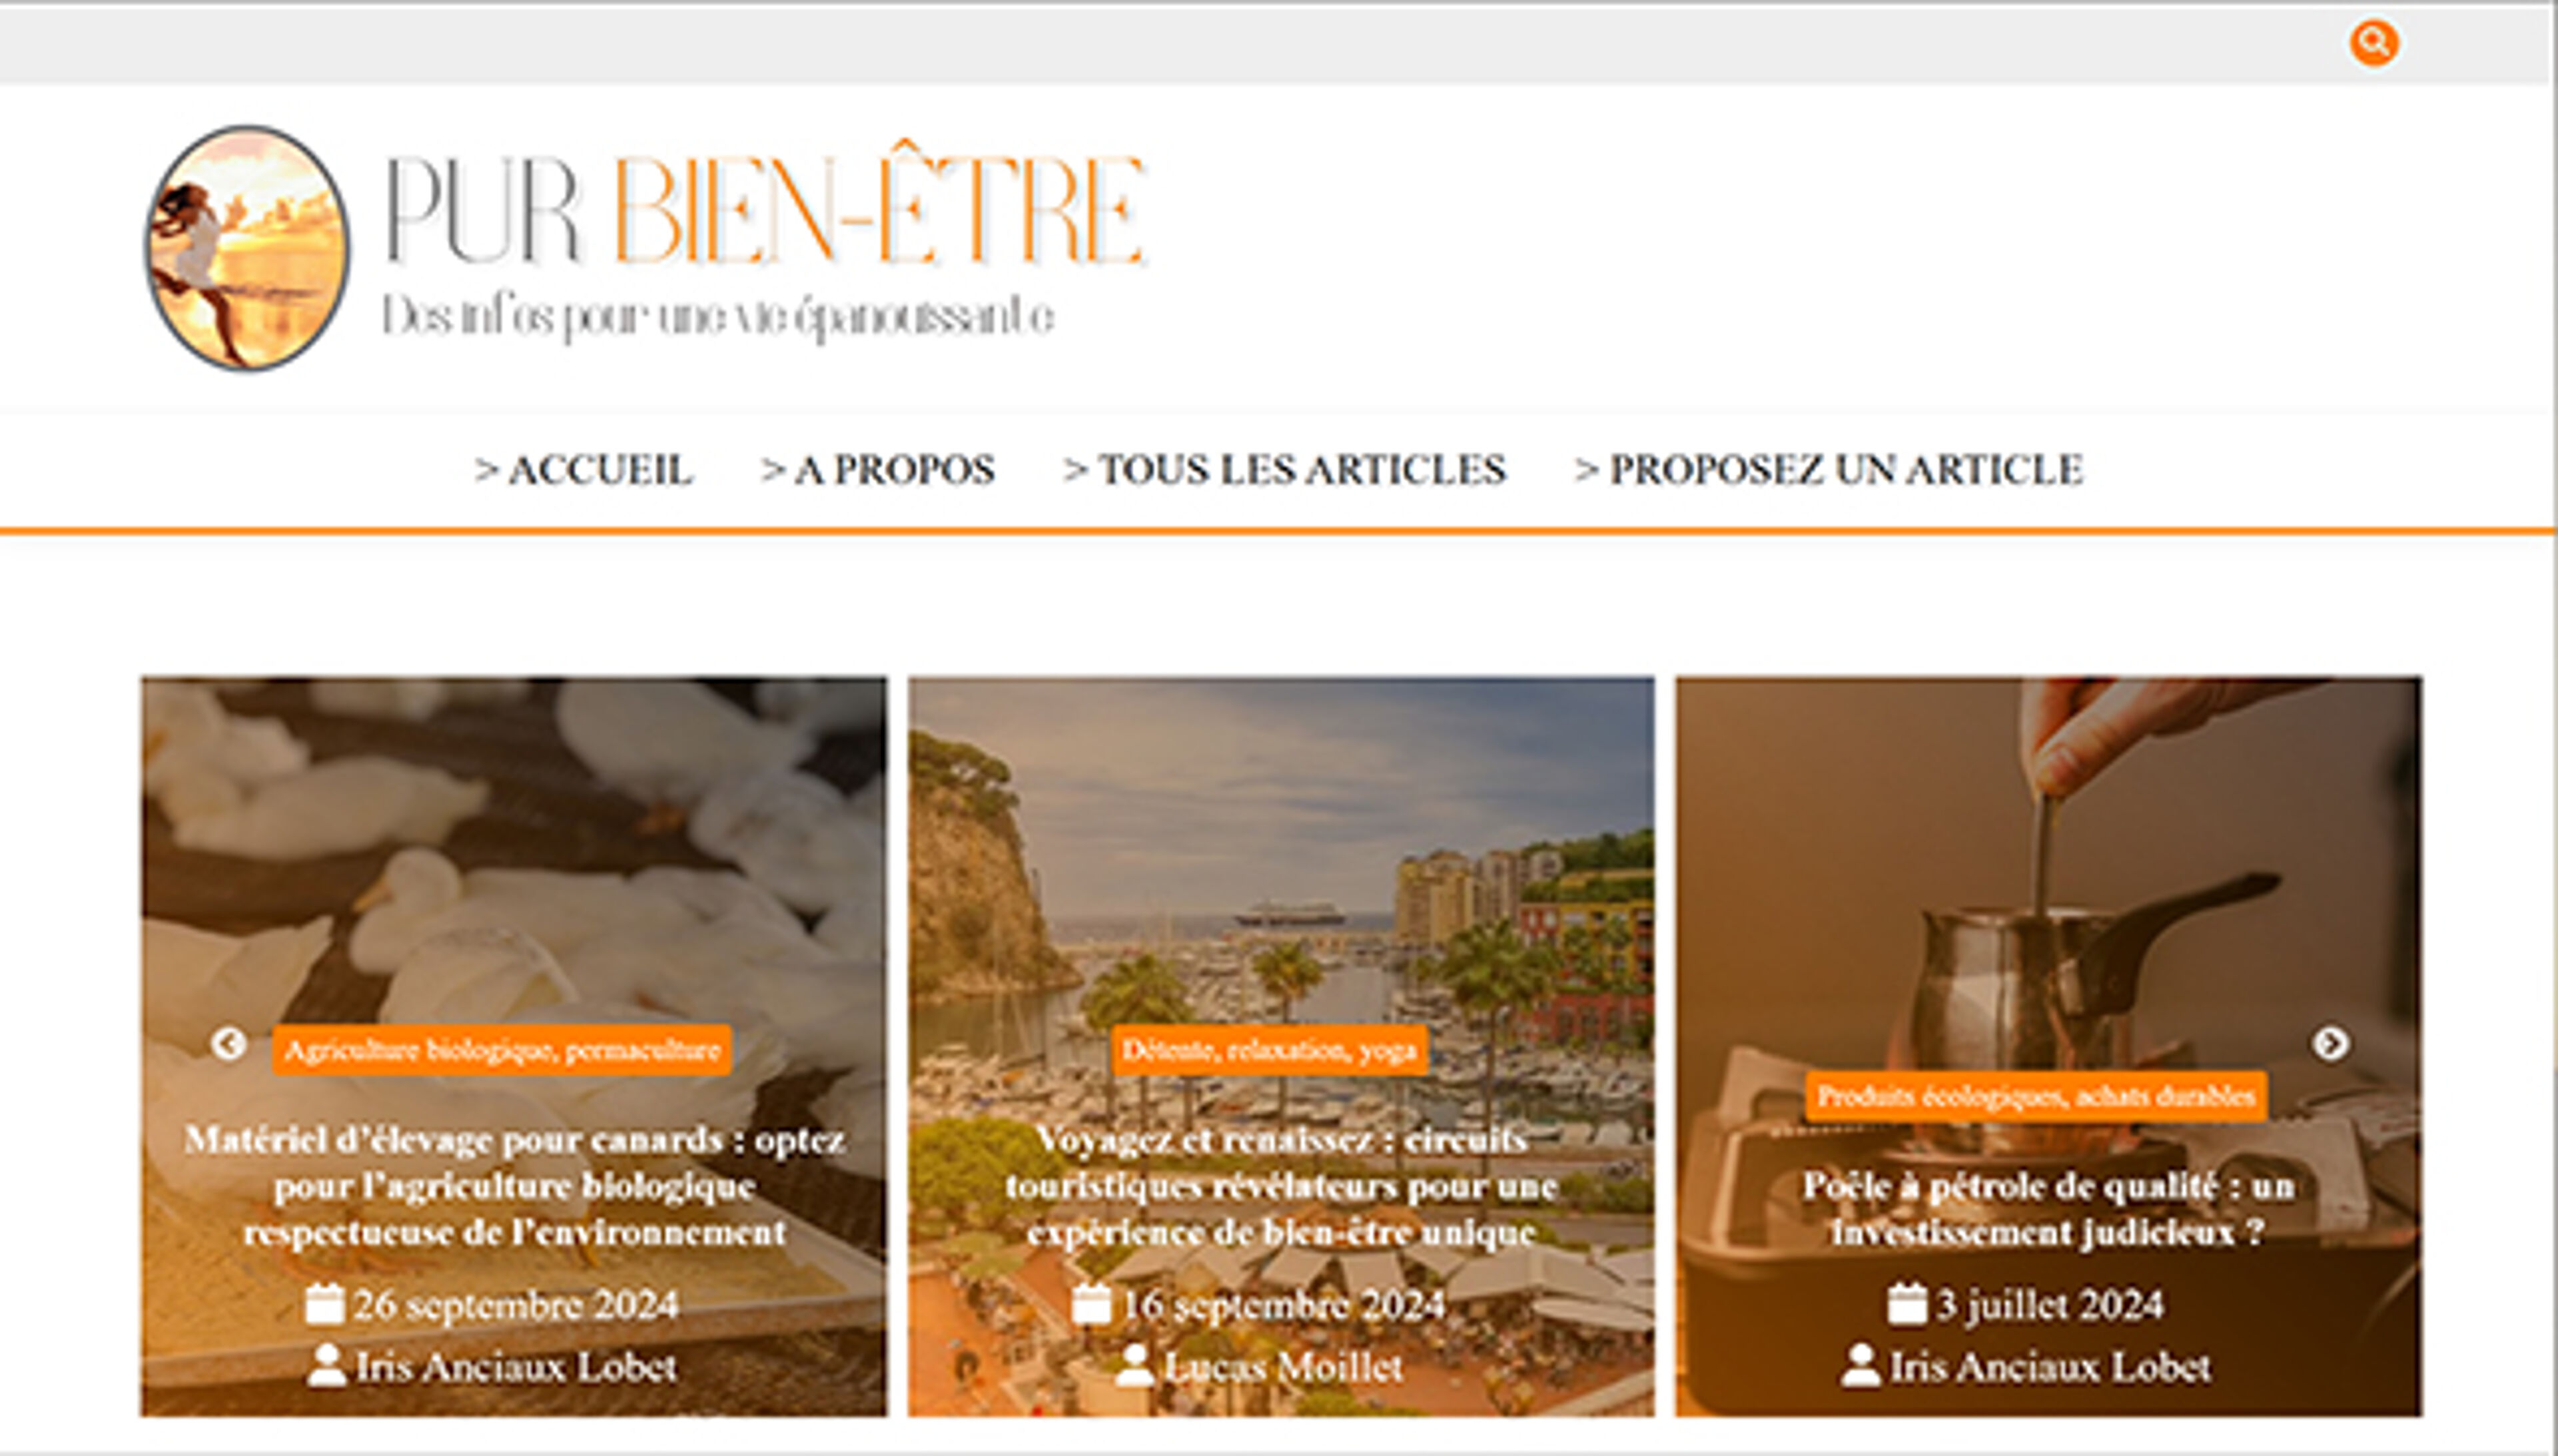2558x1456 pixels.
Task: Click the next slide arrow
Action: point(2330,1044)
